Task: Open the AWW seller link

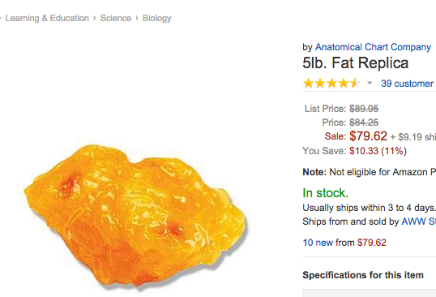Action: pos(418,222)
